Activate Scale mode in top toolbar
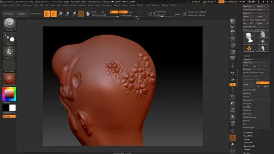274x154 pixels. [x=67, y=14]
